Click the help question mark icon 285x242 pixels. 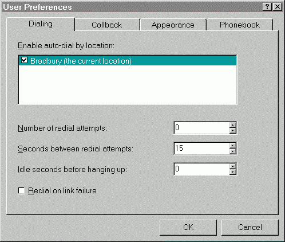(x=267, y=7)
